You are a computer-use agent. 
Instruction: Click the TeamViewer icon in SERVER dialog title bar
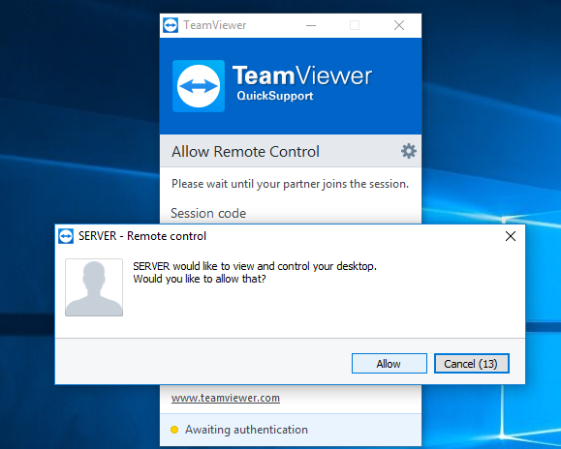click(x=66, y=236)
